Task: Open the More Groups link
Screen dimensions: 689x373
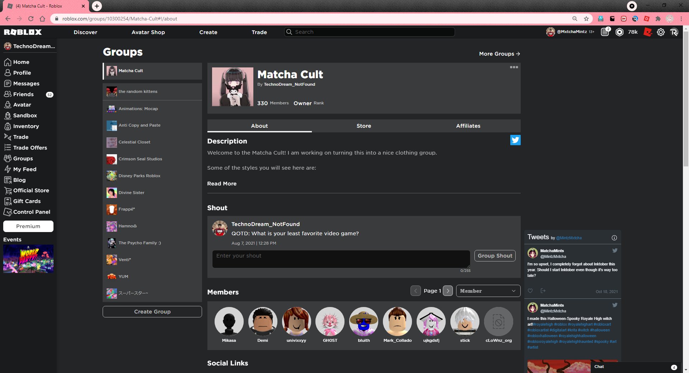Action: [500, 54]
